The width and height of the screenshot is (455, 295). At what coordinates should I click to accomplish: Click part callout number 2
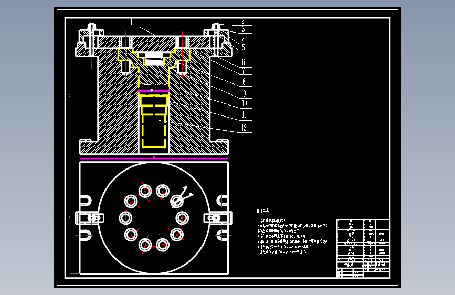[x=243, y=21]
